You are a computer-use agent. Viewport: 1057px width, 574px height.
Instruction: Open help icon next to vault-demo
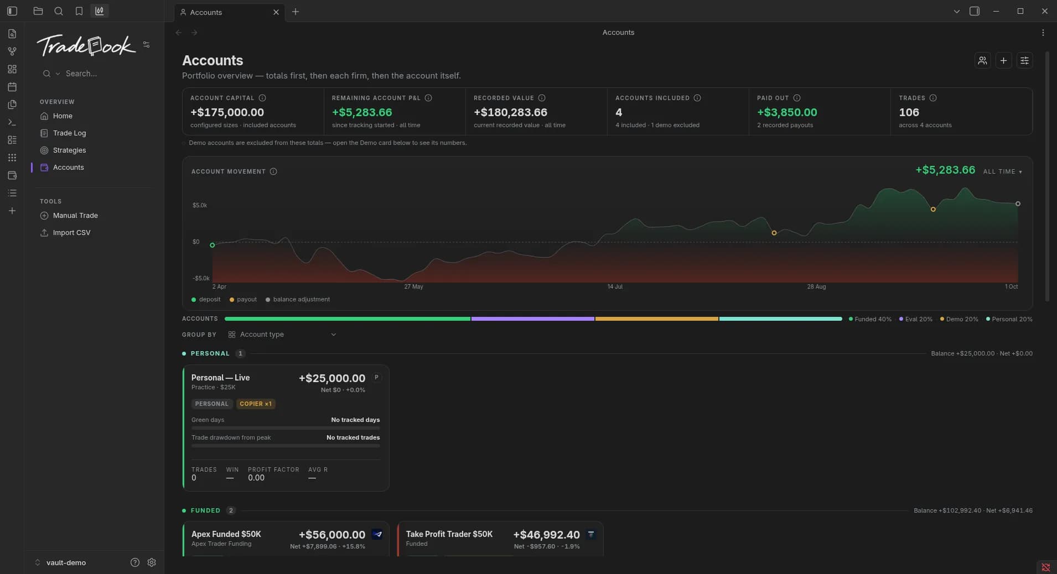pos(134,562)
